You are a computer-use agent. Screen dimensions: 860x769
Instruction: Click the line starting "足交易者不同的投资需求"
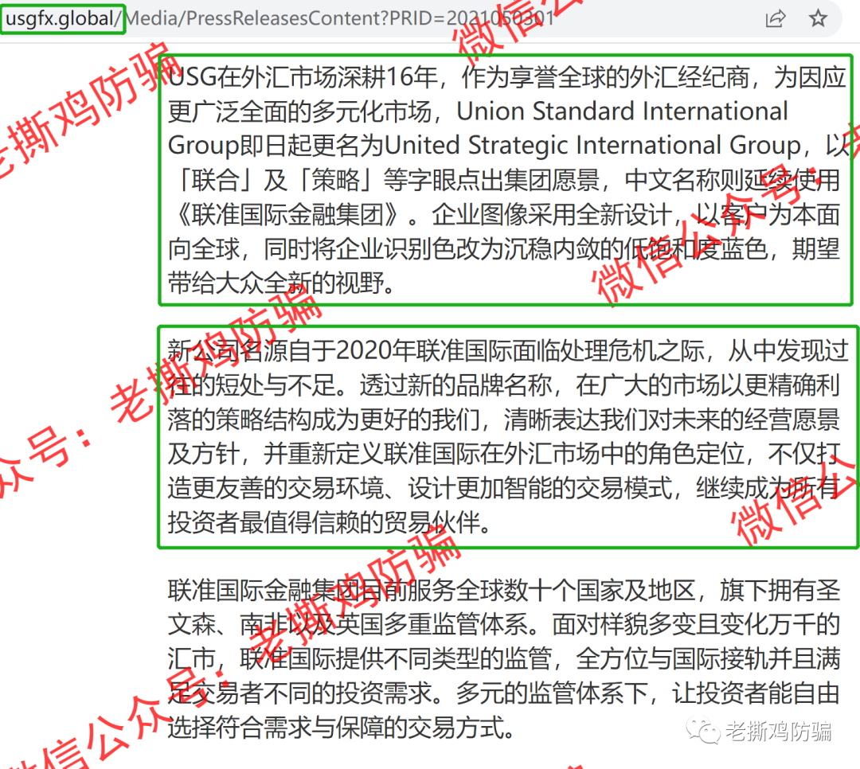tap(504, 693)
